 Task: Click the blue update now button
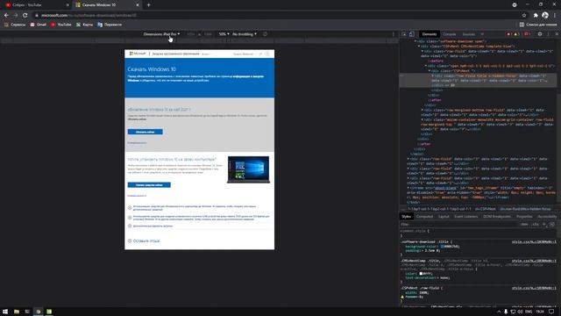[x=145, y=132]
